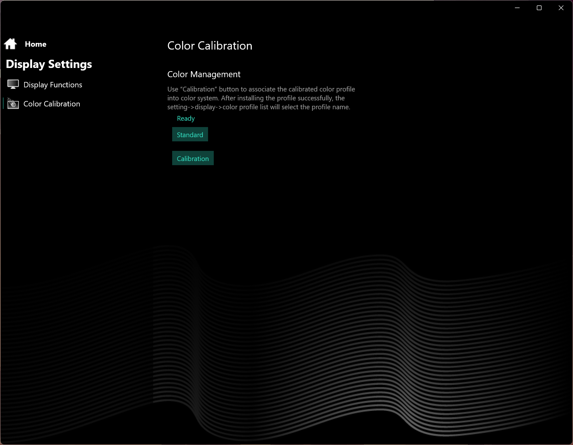Click the Display Functions monitor icon
The image size is (573, 445).
pyautogui.click(x=13, y=84)
